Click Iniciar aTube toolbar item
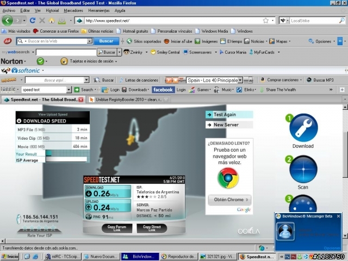 coord(178,41)
